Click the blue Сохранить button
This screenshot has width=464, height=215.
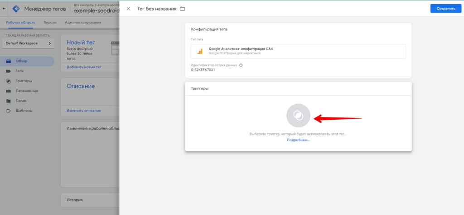[x=446, y=9]
